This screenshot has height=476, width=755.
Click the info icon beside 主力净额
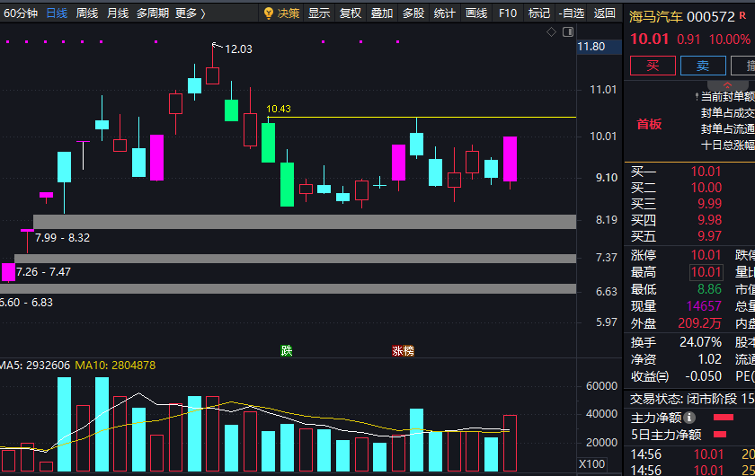pyautogui.click(x=689, y=418)
